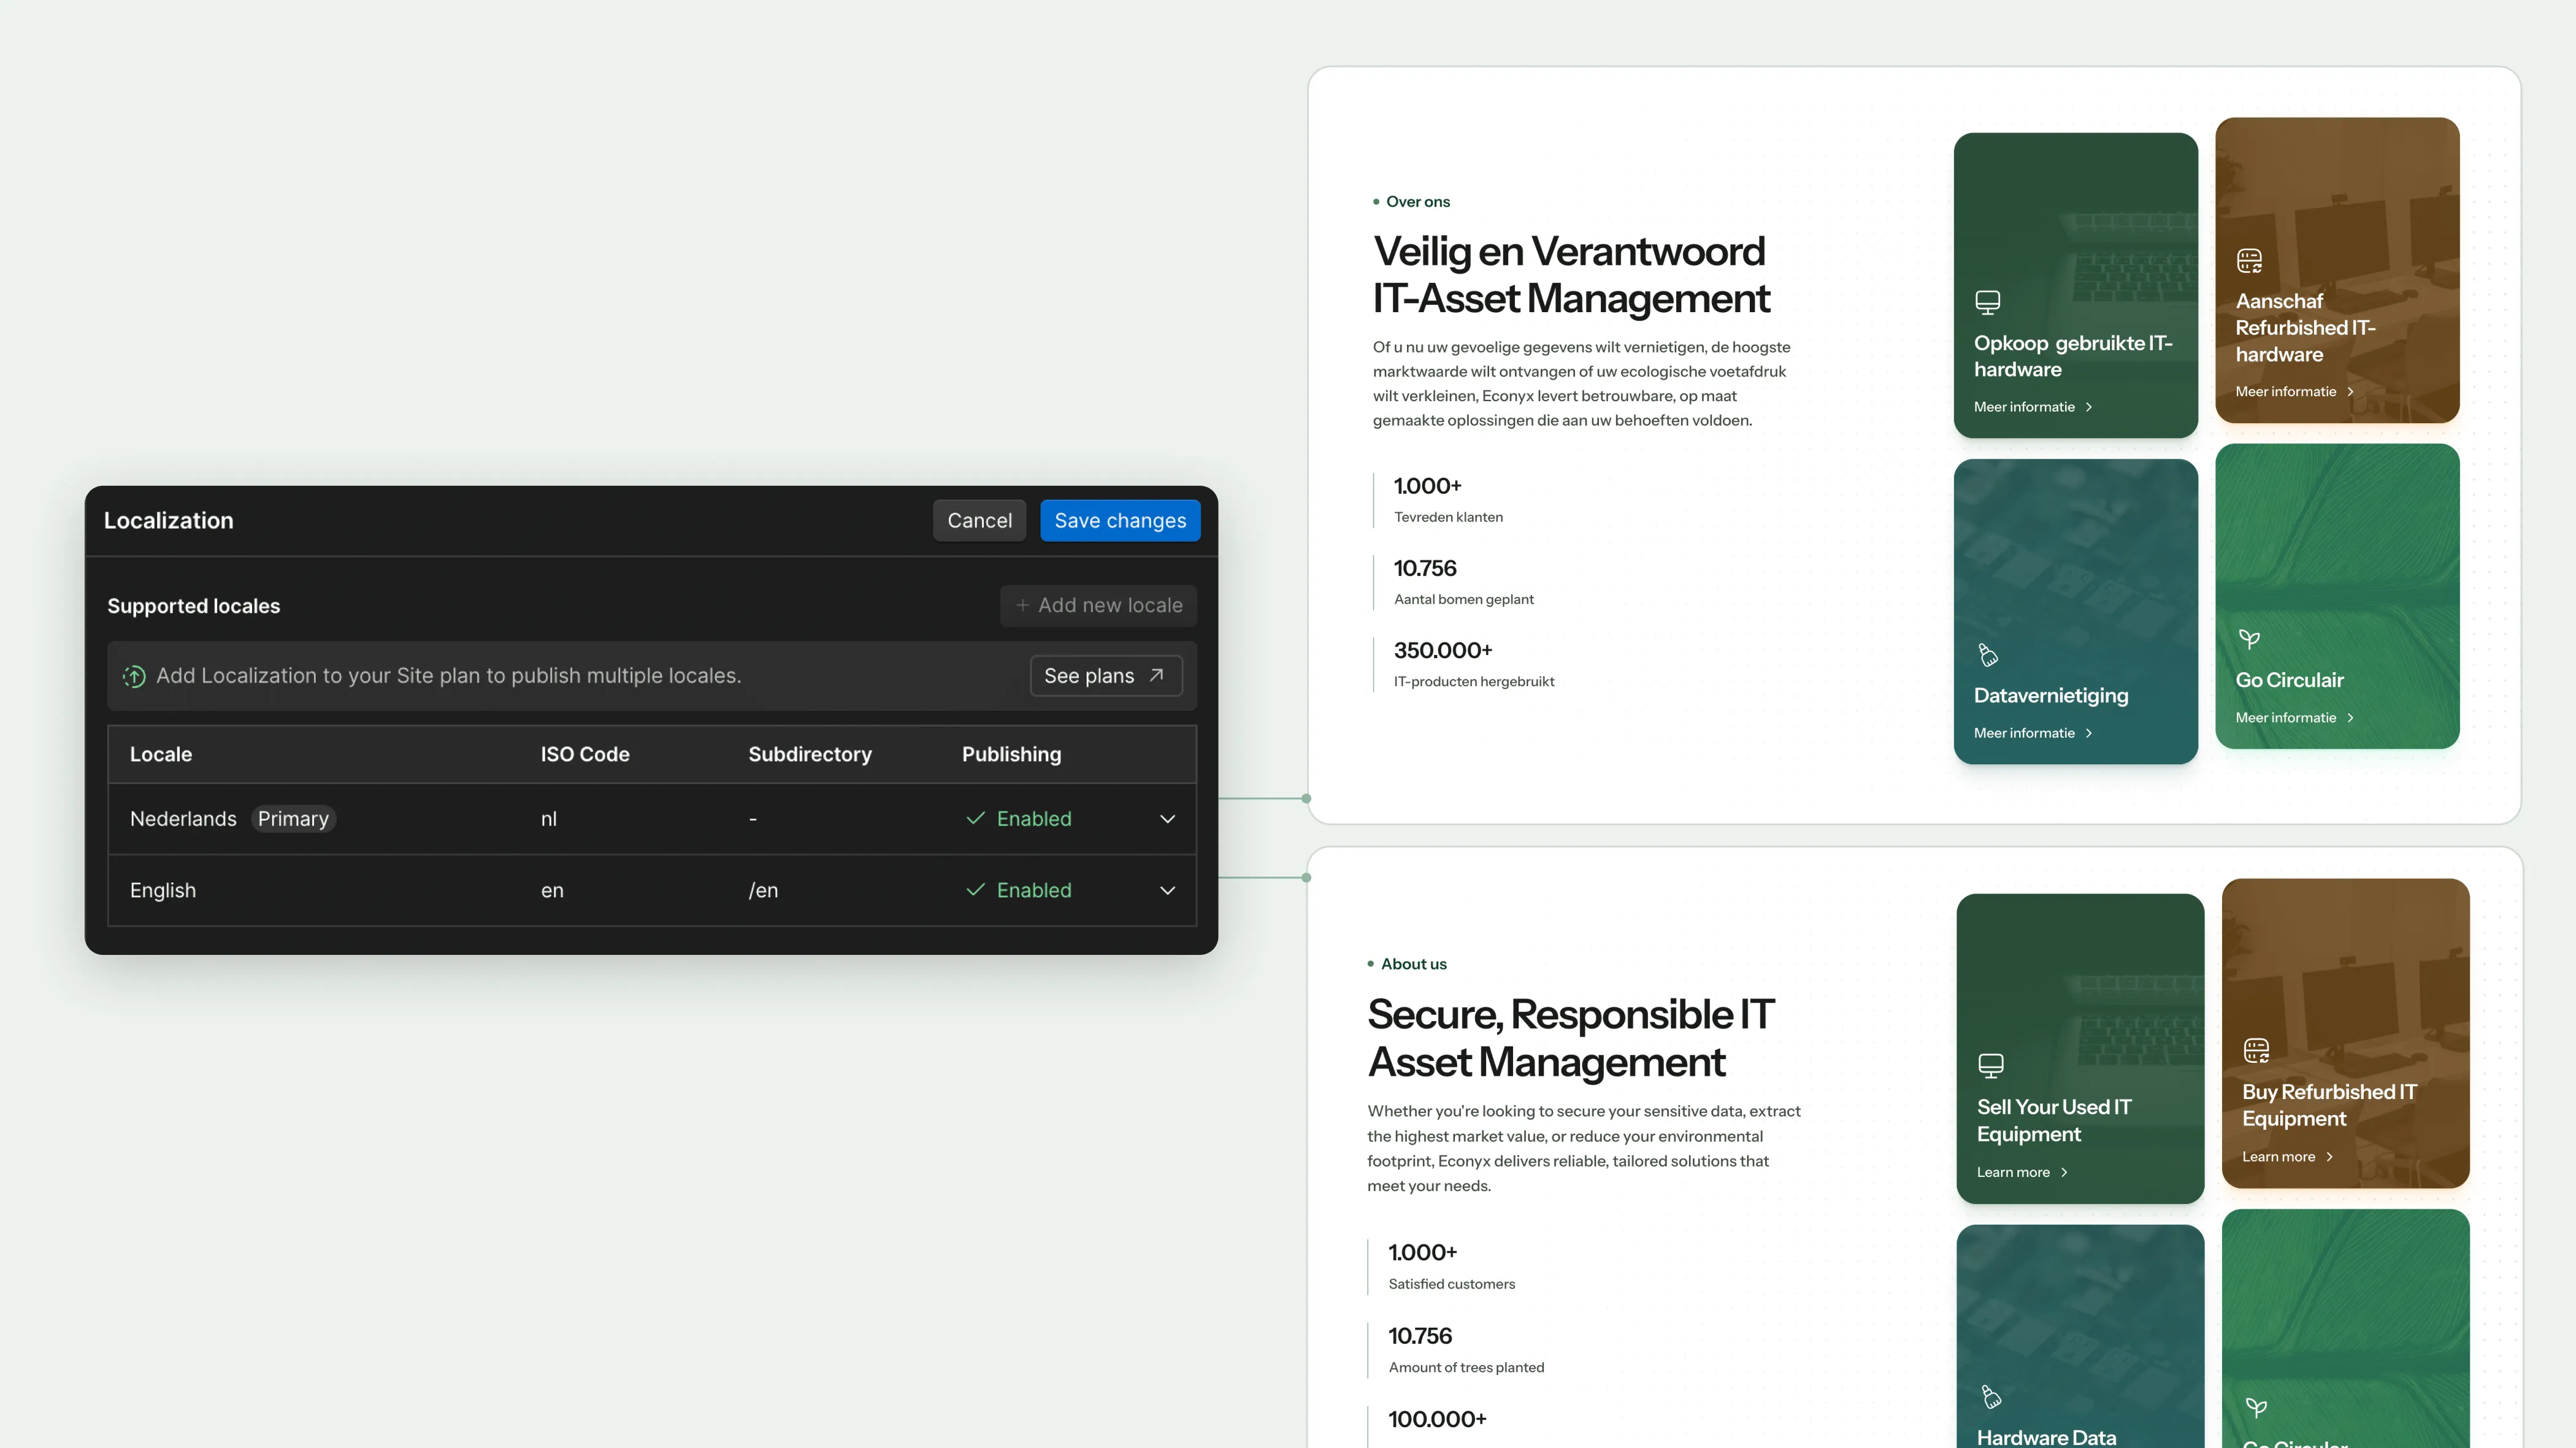This screenshot has height=1448, width=2576.
Task: Click the sprout icon above Go Circulair
Action: point(2249,639)
